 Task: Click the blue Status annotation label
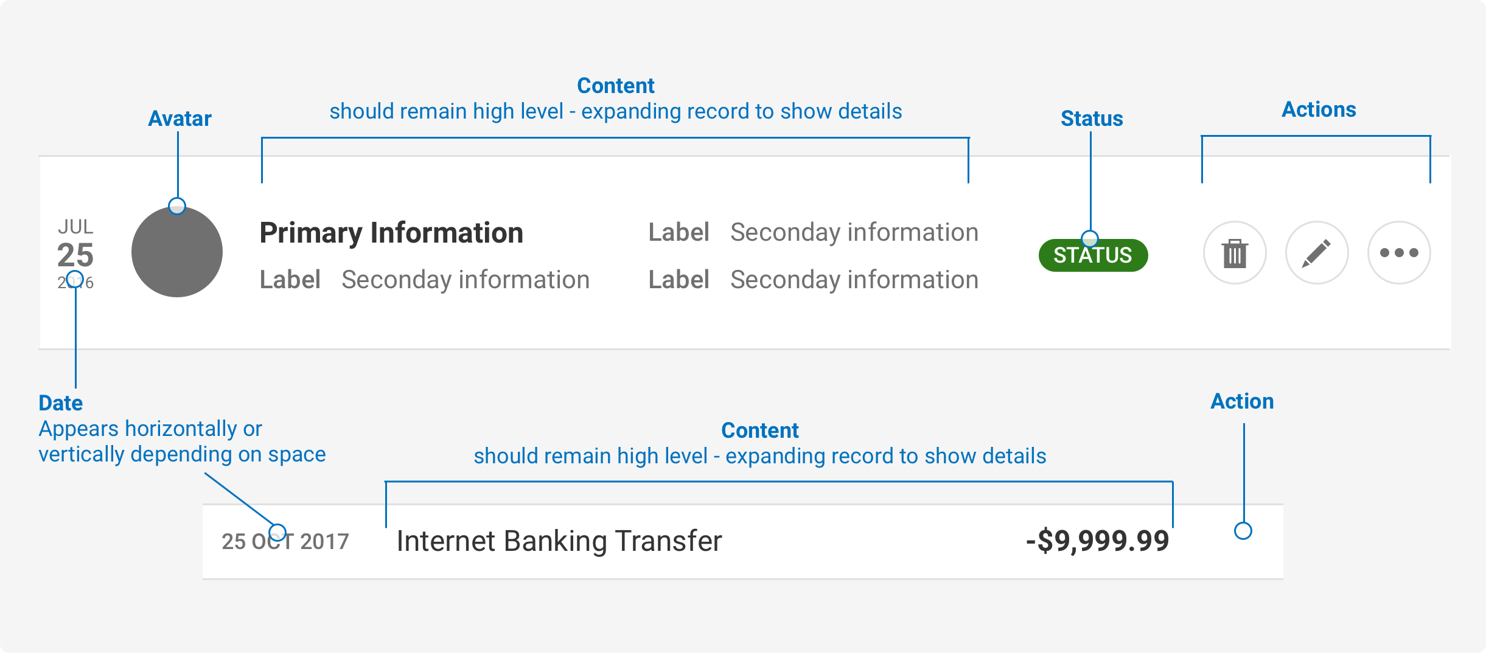1092,119
